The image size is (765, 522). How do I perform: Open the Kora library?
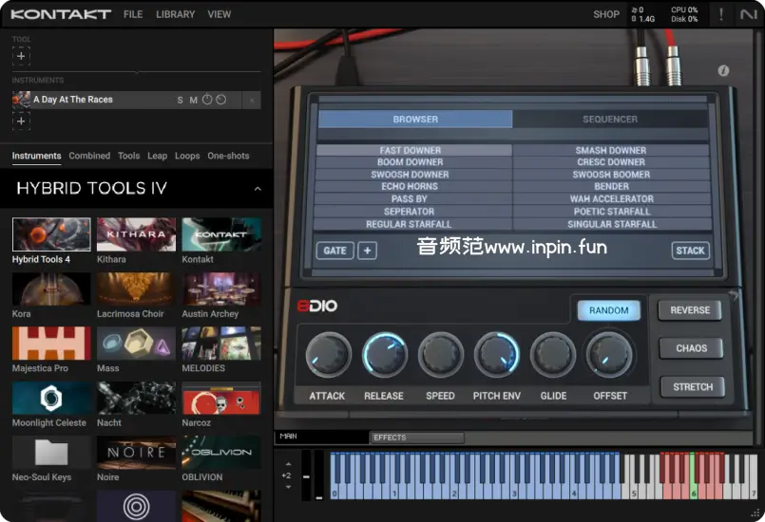(51, 289)
